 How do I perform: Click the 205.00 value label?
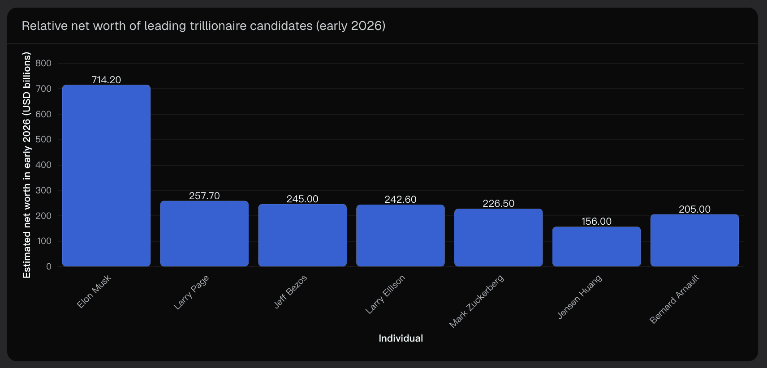pyautogui.click(x=694, y=209)
